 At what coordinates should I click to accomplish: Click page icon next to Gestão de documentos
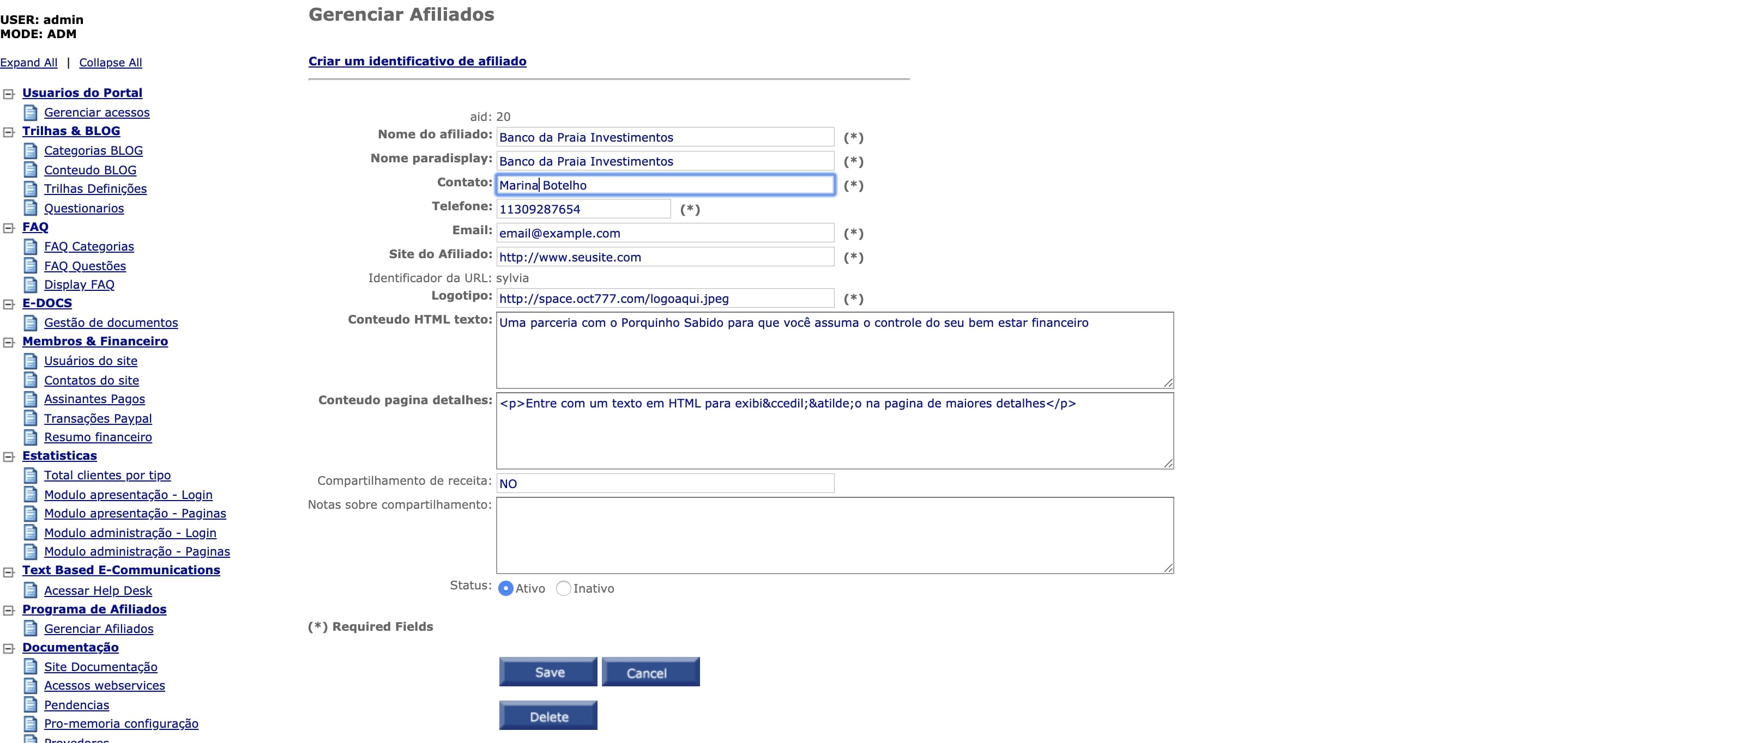point(30,322)
